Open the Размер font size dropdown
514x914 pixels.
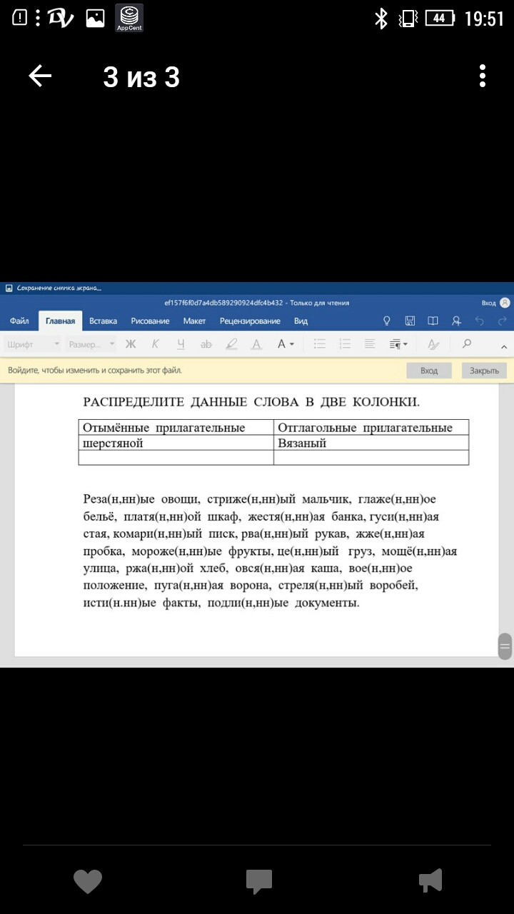click(x=93, y=344)
